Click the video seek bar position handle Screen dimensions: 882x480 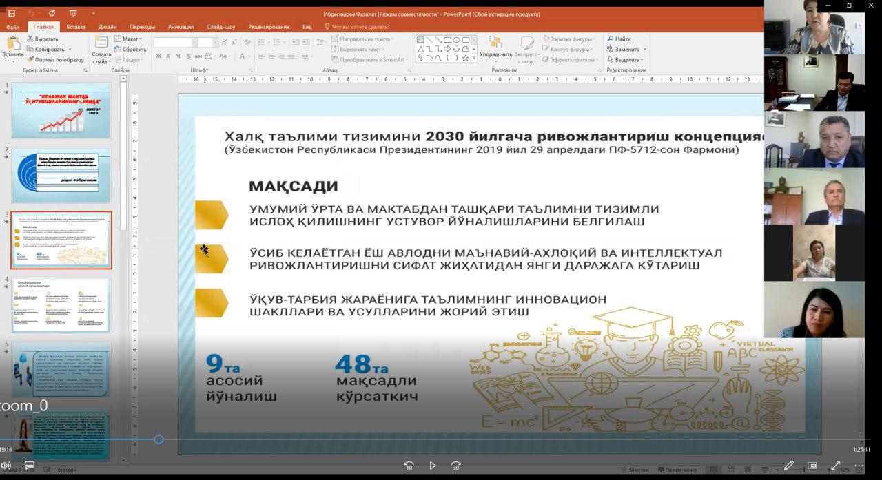[158, 439]
